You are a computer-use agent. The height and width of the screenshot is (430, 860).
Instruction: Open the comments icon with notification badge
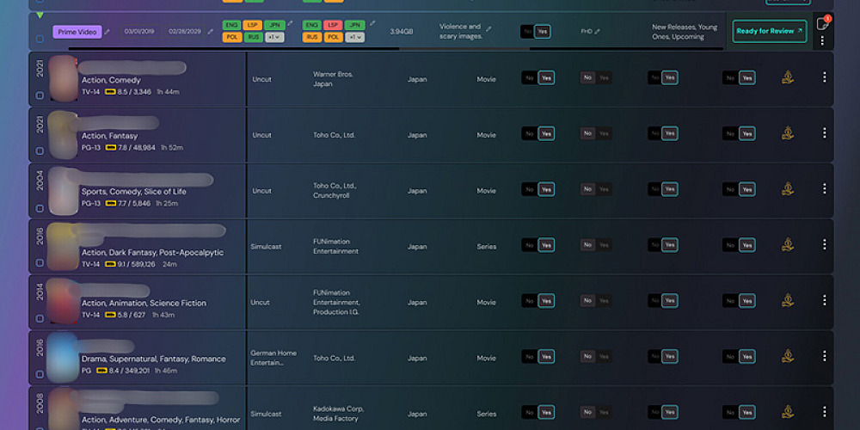point(822,24)
